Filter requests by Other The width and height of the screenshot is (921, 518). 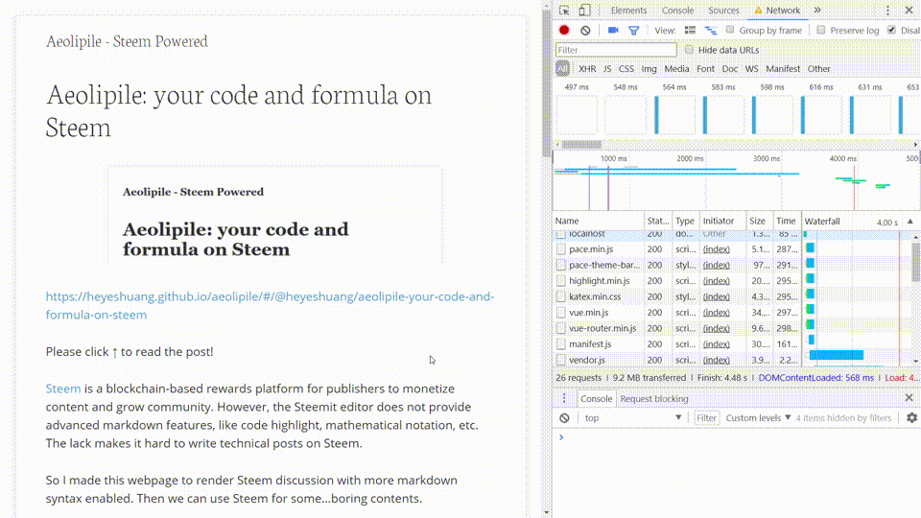(x=818, y=69)
